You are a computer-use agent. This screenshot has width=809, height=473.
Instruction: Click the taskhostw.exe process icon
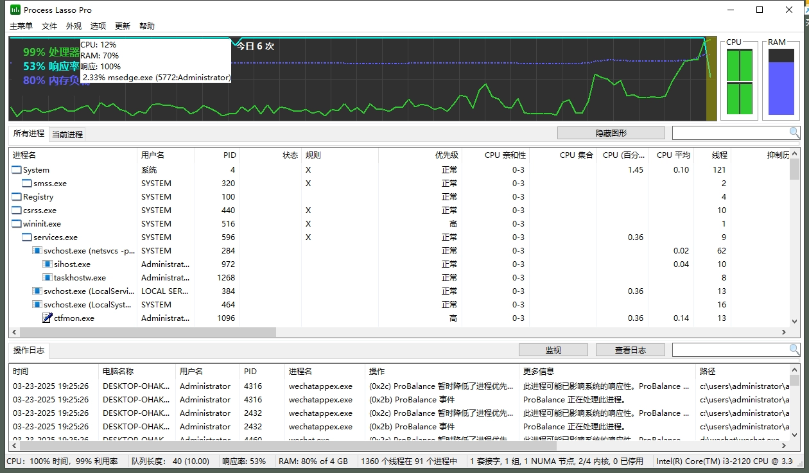pyautogui.click(x=48, y=278)
